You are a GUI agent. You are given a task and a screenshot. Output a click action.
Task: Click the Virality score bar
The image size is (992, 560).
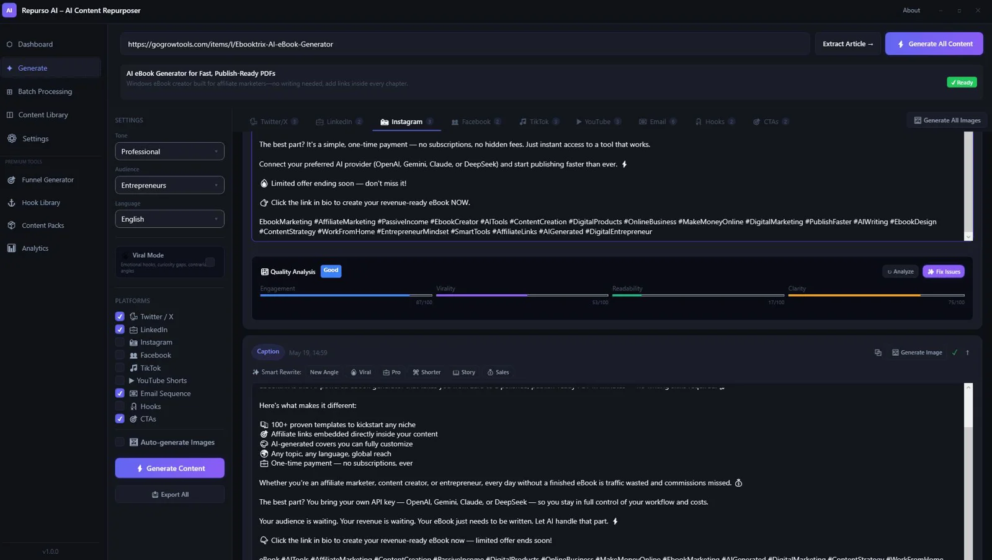522,296
